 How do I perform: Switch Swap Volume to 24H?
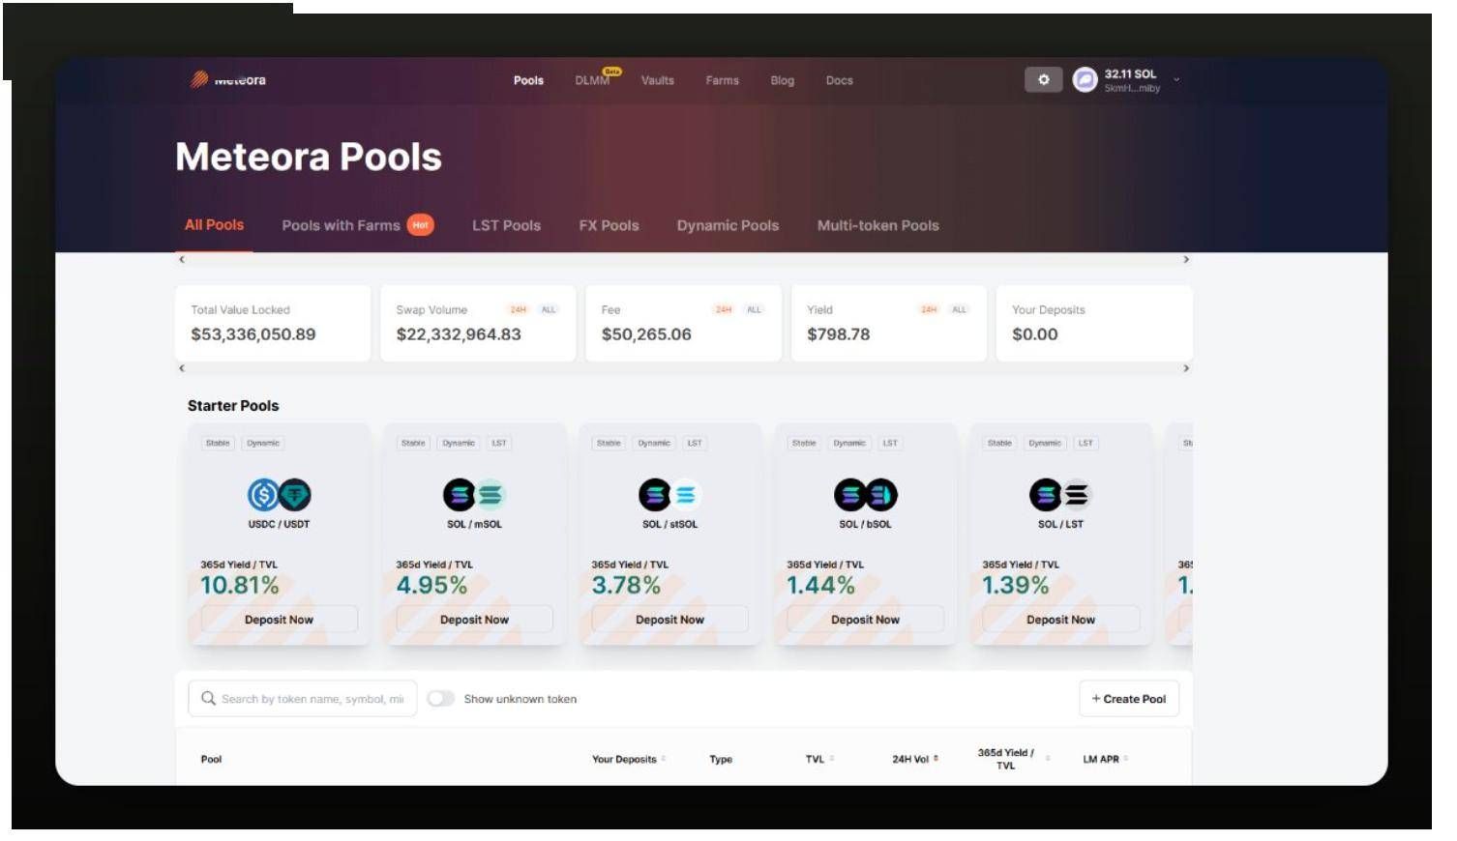519,310
